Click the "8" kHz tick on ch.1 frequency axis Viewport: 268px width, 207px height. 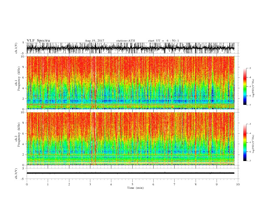click(x=24, y=67)
